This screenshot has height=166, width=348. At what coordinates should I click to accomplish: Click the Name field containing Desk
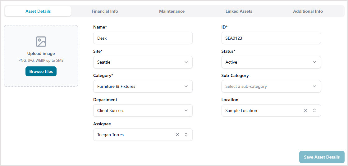click(143, 38)
